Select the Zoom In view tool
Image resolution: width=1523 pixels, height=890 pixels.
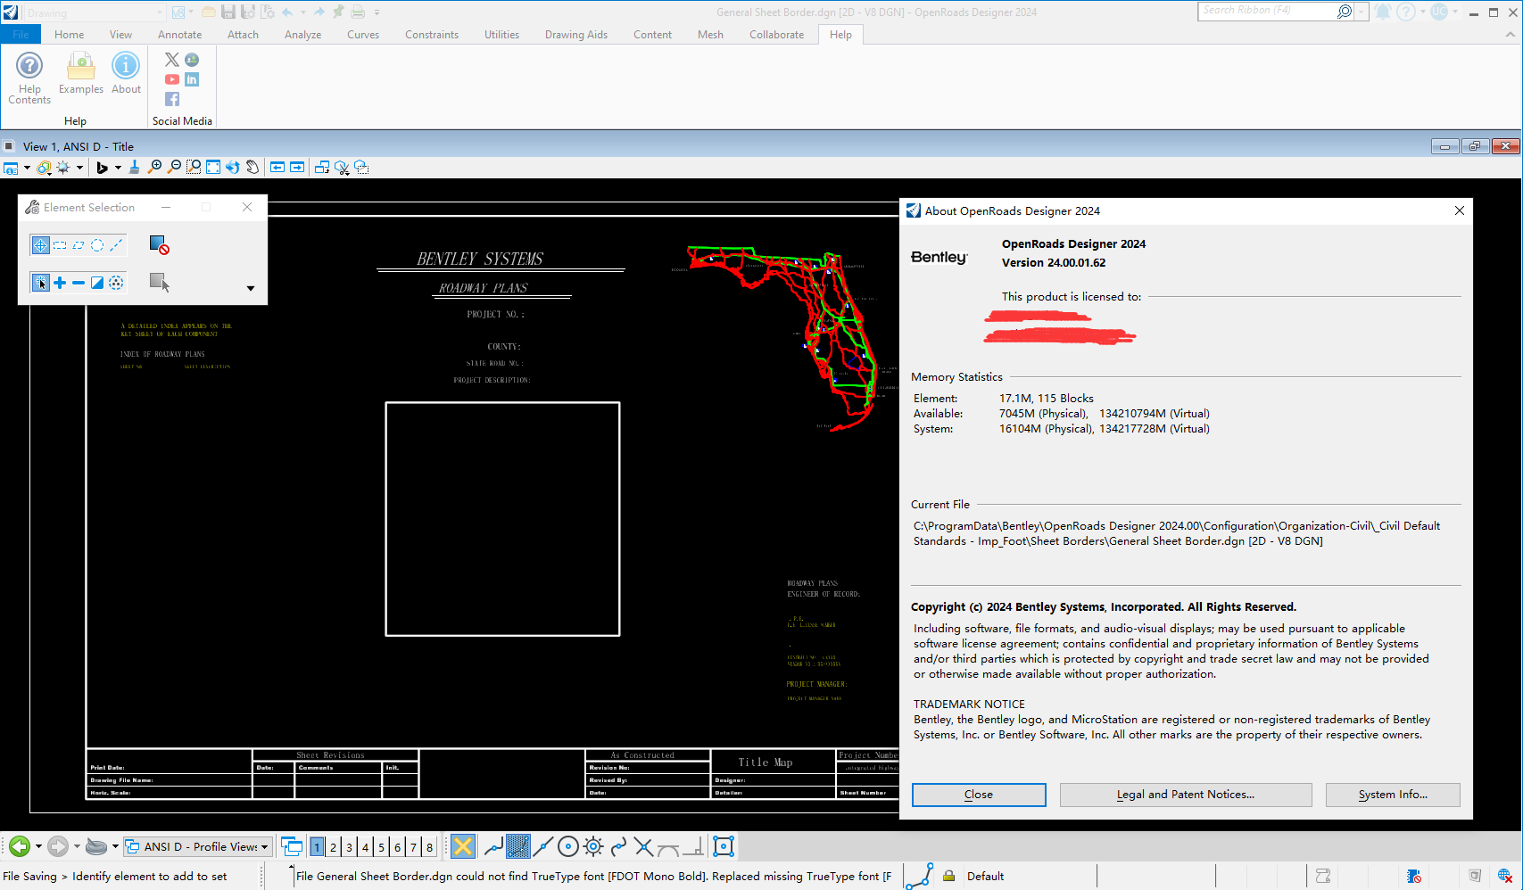[154, 167]
